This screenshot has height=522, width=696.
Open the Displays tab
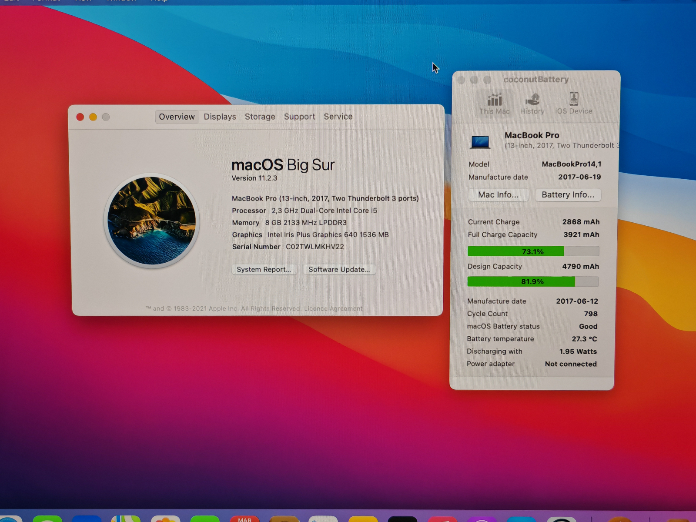tap(220, 117)
